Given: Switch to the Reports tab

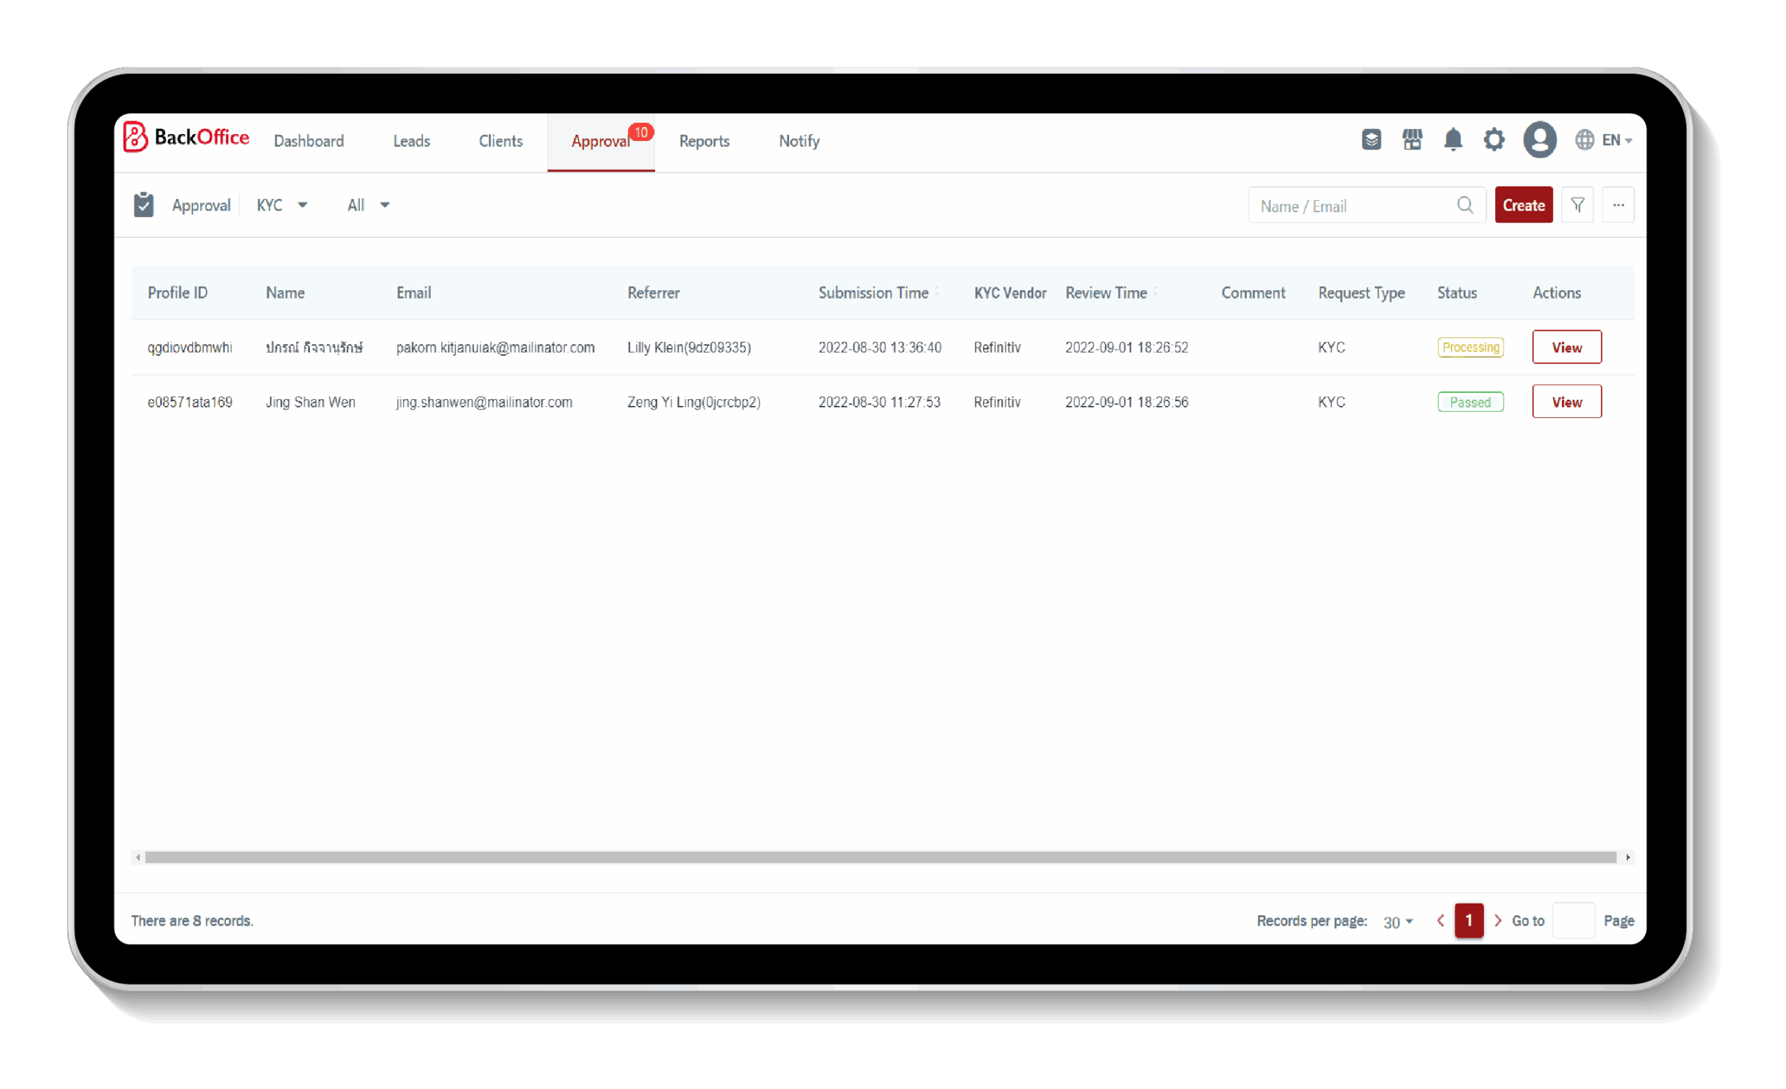Looking at the screenshot, I should 704,141.
